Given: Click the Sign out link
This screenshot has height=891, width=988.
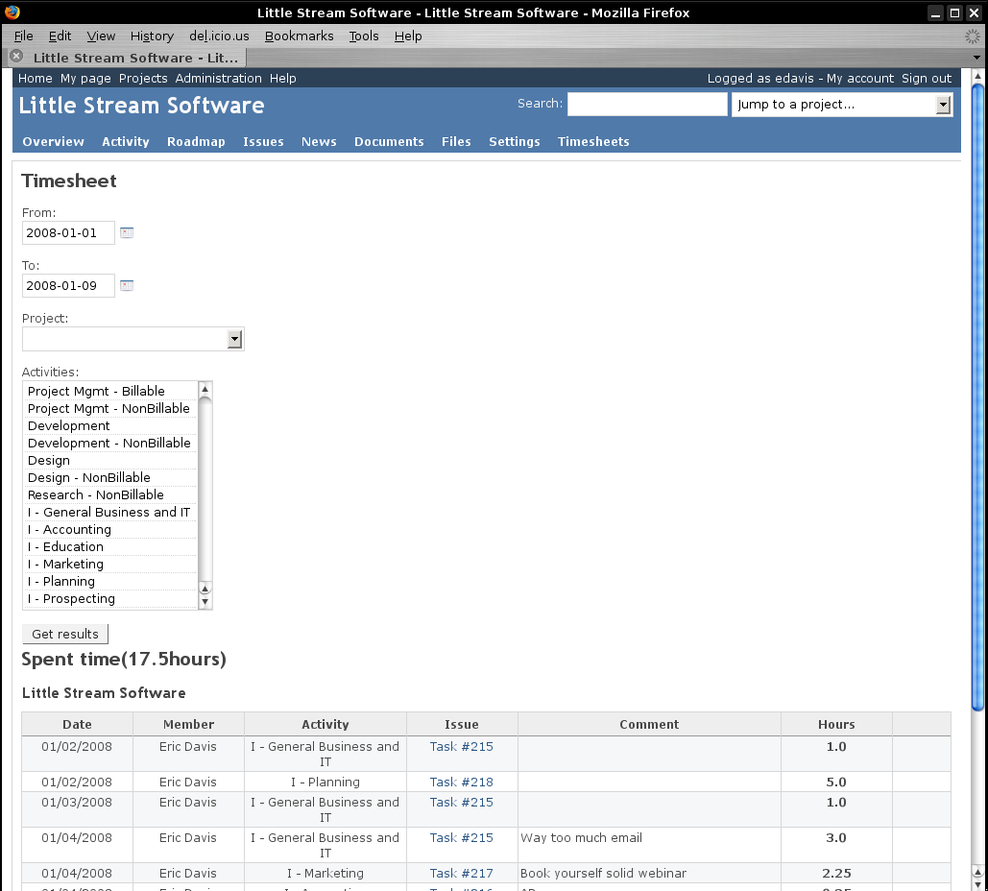Looking at the screenshot, I should click(926, 79).
